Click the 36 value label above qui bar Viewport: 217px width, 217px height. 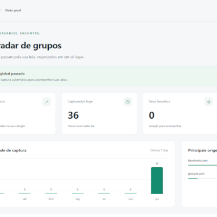click(x=157, y=163)
